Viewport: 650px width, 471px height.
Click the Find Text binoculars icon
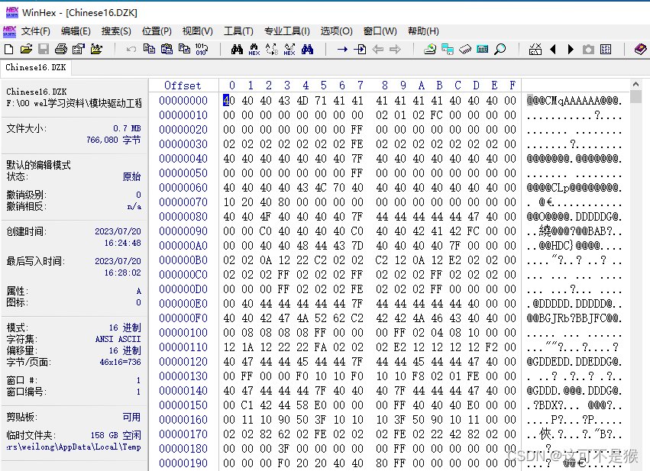tap(237, 50)
